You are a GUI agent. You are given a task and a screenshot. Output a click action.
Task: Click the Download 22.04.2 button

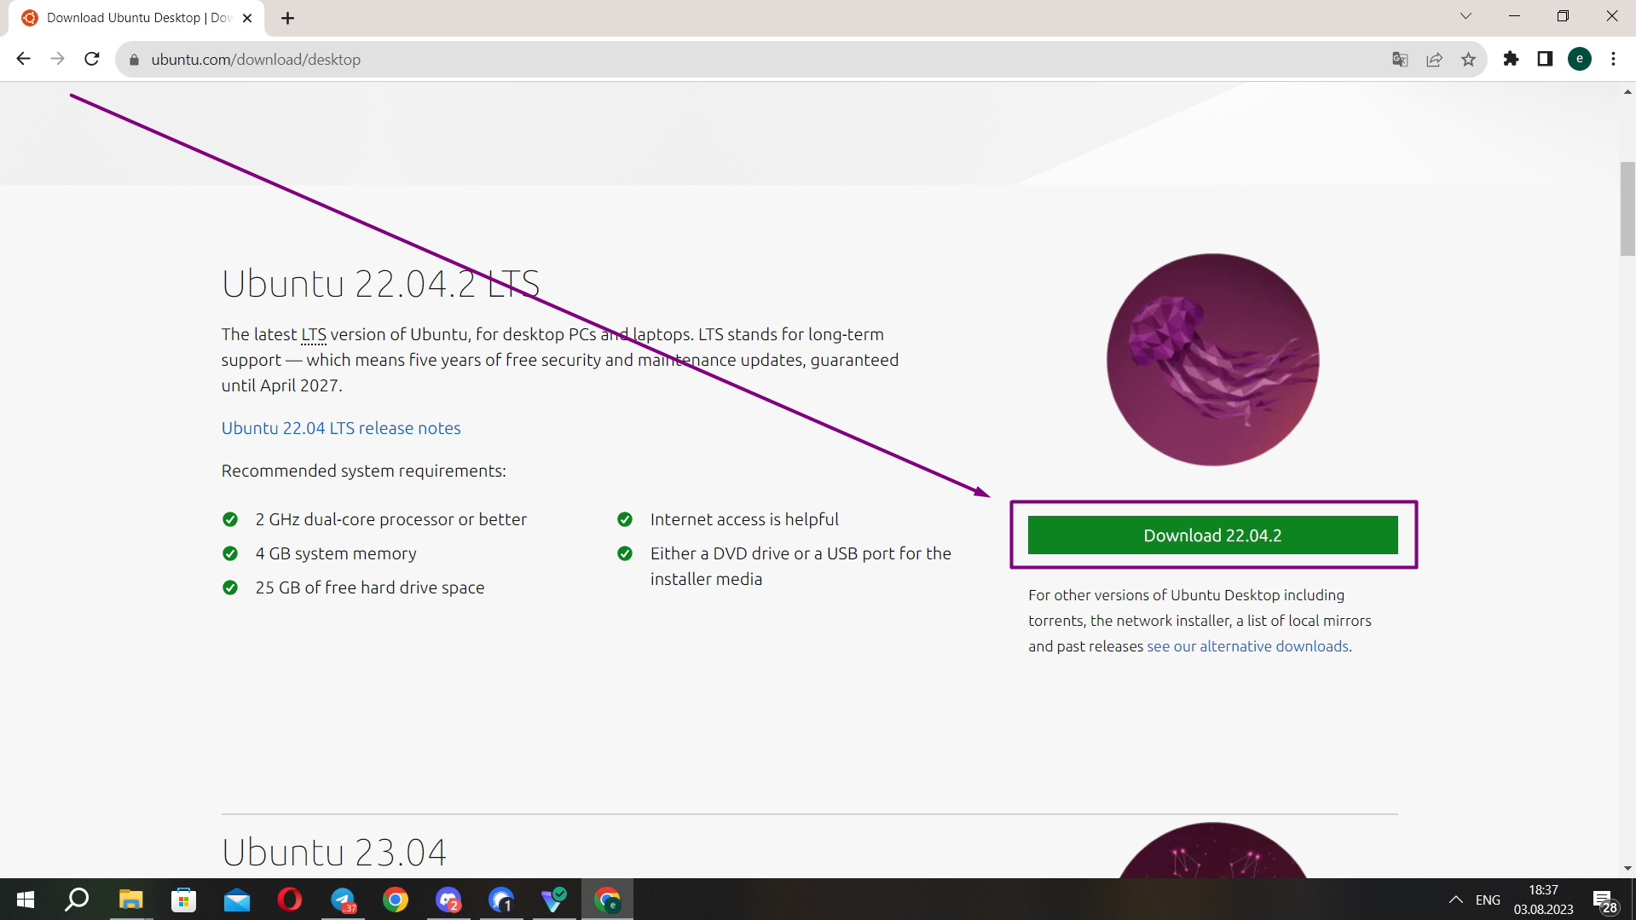point(1212,535)
